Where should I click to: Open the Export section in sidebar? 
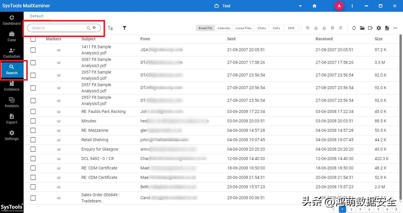tap(12, 119)
